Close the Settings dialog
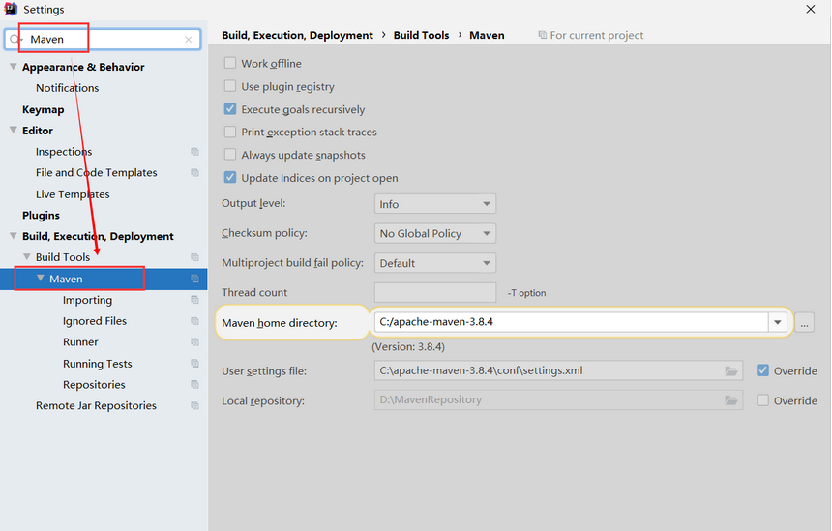The image size is (832, 531). click(x=811, y=9)
